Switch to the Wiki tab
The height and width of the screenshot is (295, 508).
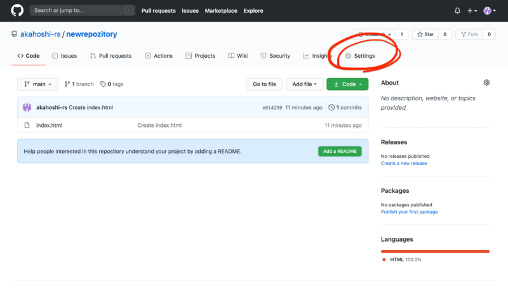click(237, 56)
